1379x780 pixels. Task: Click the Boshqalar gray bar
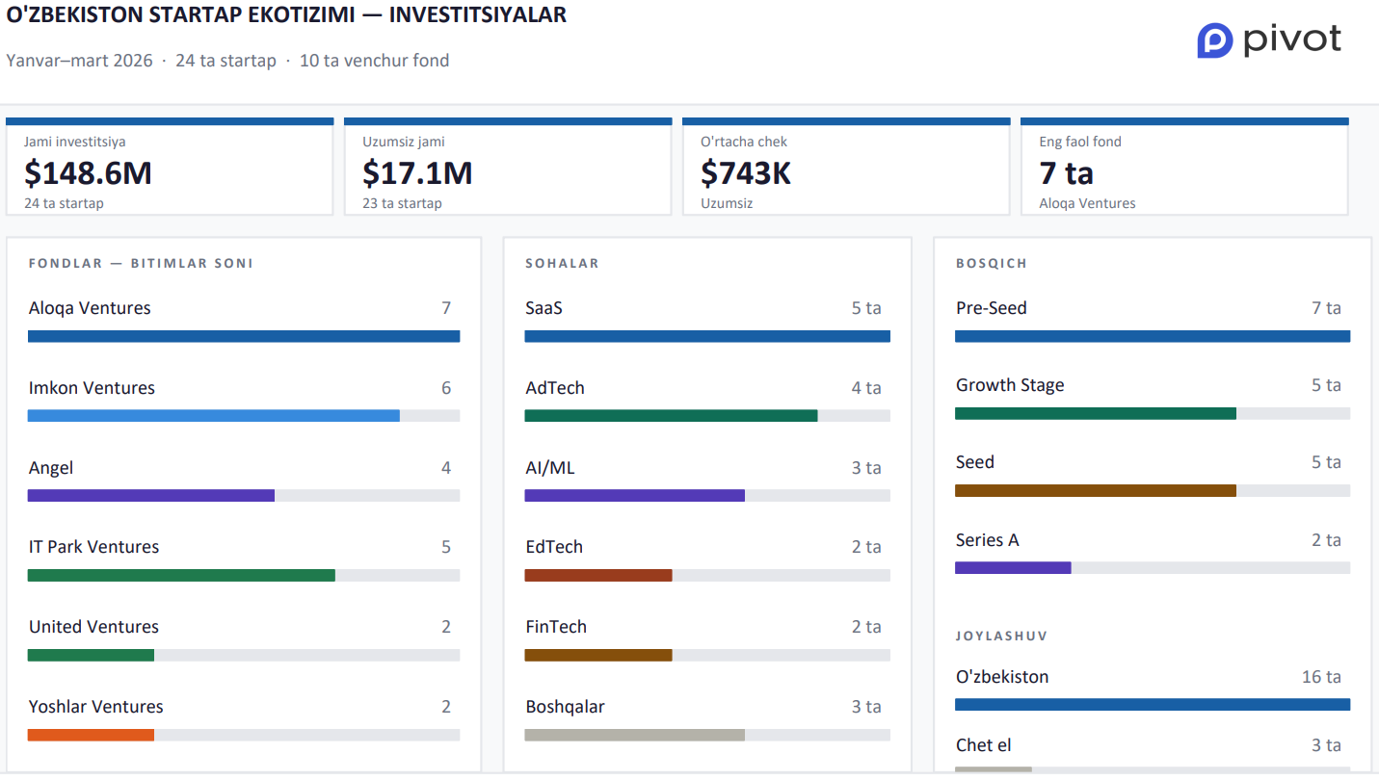coord(634,736)
